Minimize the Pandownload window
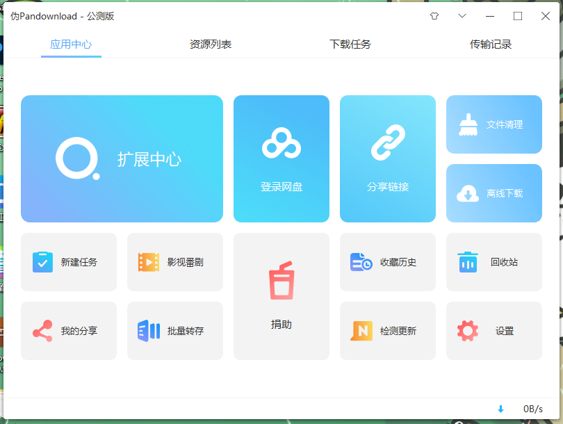Screen dimensions: 563x424 [x=490, y=16]
